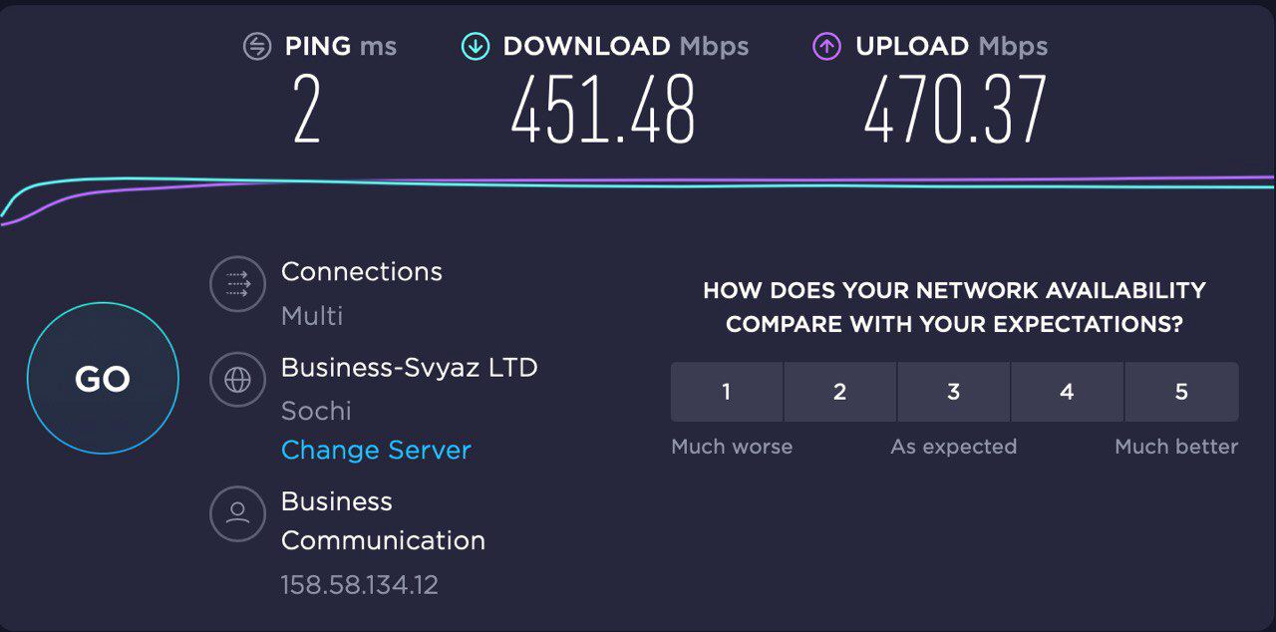Click the Business Communication provider name

pyautogui.click(x=383, y=520)
